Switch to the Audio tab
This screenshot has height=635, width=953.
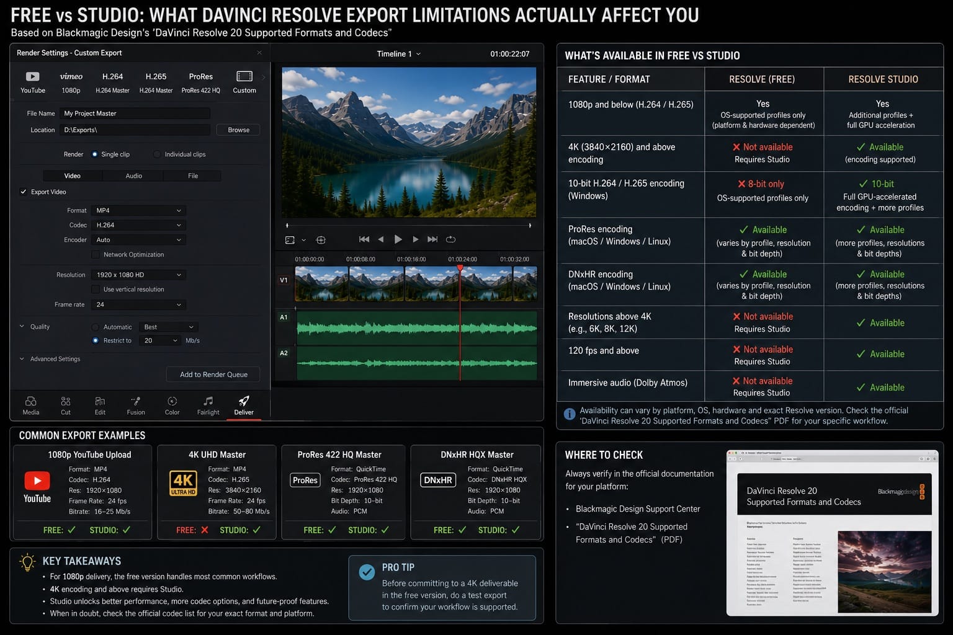133,175
